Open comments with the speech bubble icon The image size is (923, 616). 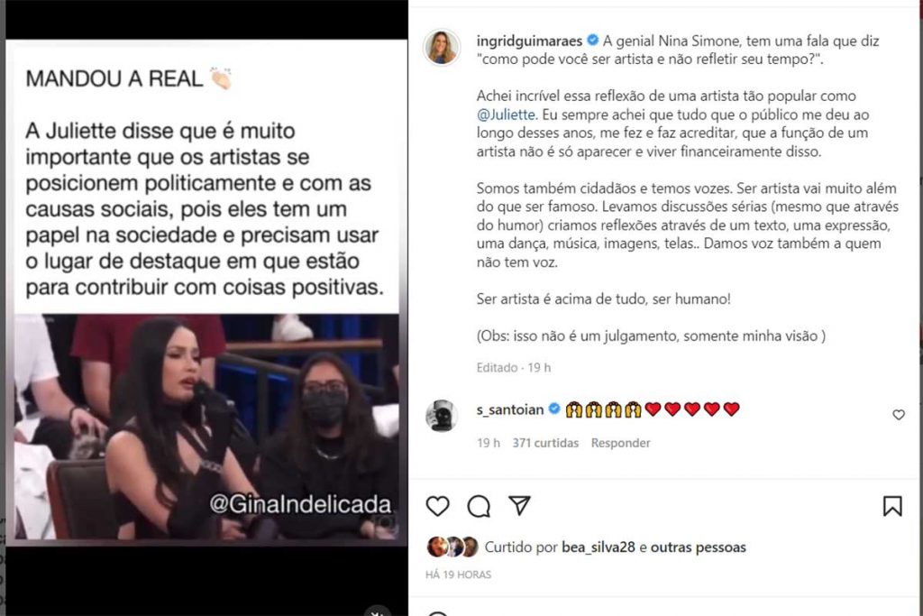tap(479, 506)
